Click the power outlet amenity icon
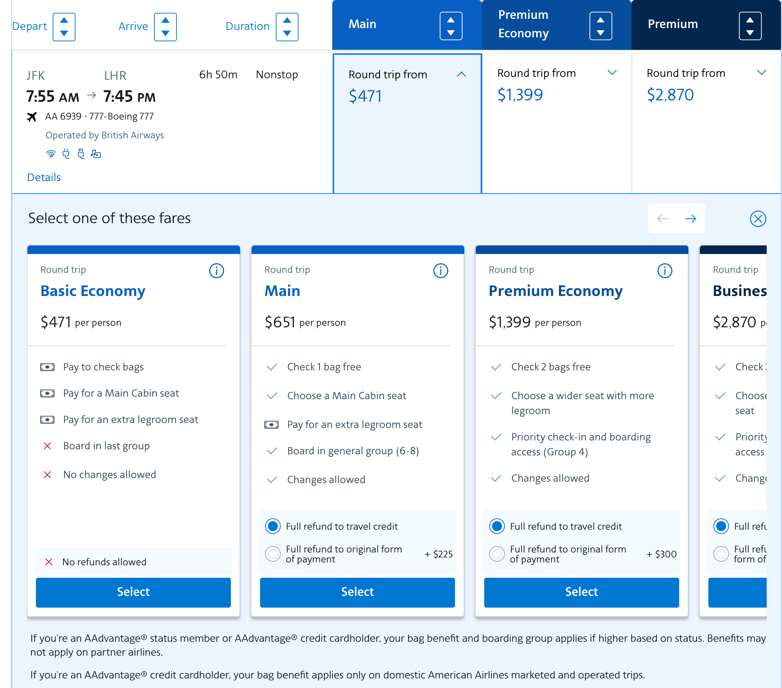 point(66,154)
